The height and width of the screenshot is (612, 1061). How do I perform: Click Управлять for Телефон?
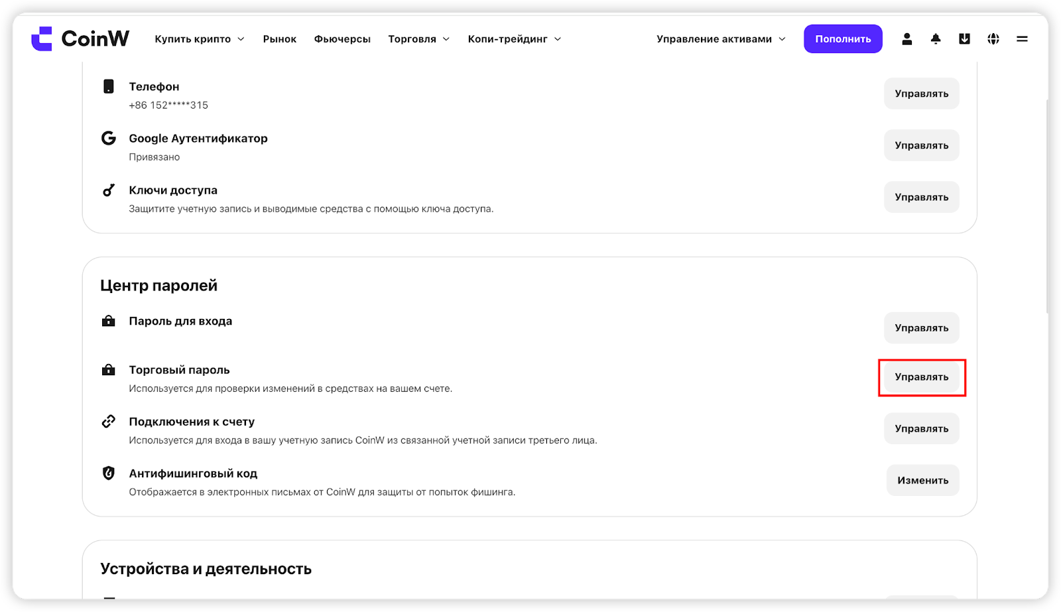click(x=922, y=93)
